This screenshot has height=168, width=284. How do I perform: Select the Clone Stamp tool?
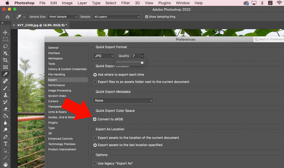pyautogui.click(x=5, y=95)
